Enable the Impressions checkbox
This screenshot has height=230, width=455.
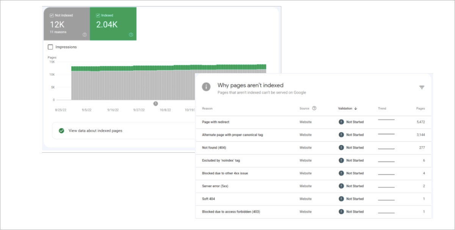pyautogui.click(x=50, y=47)
